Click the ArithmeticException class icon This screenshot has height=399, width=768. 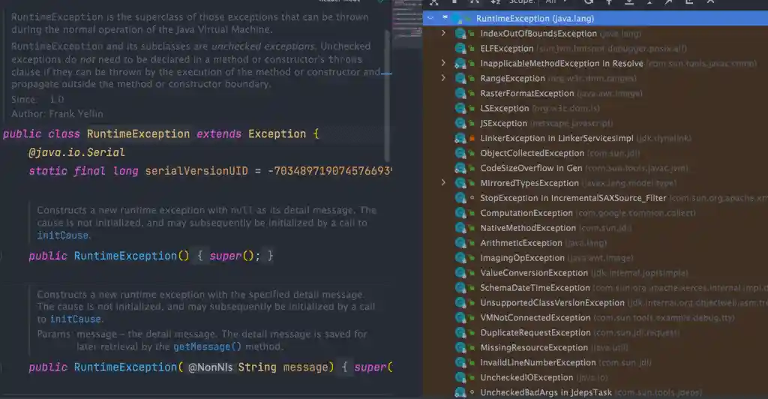461,243
